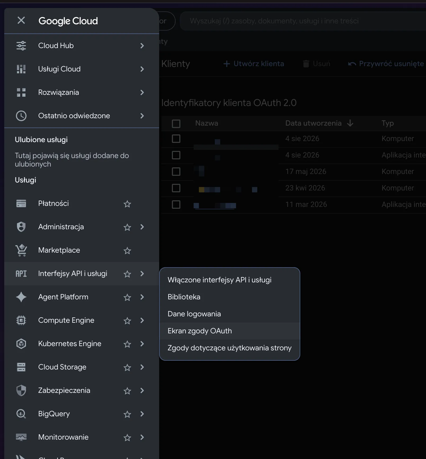Click the Usuń trash button
This screenshot has height=459, width=426.
316,64
